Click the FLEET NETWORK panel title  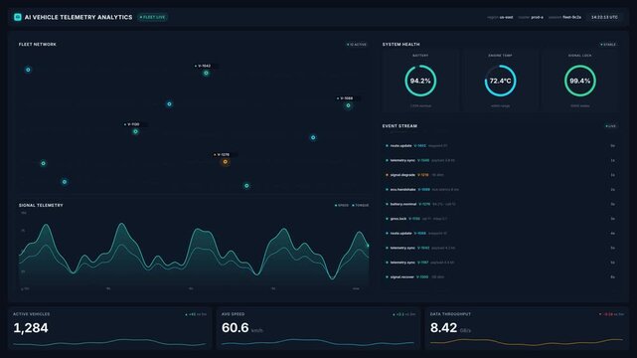point(38,45)
